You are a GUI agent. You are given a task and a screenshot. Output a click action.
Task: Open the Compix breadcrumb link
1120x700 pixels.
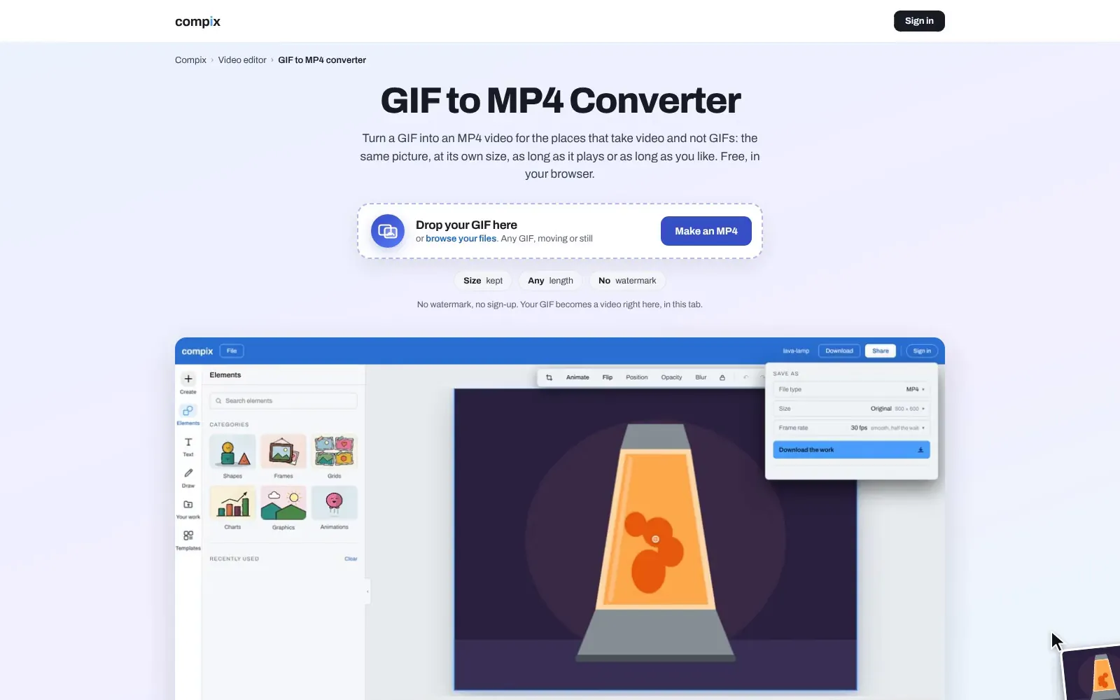point(190,60)
